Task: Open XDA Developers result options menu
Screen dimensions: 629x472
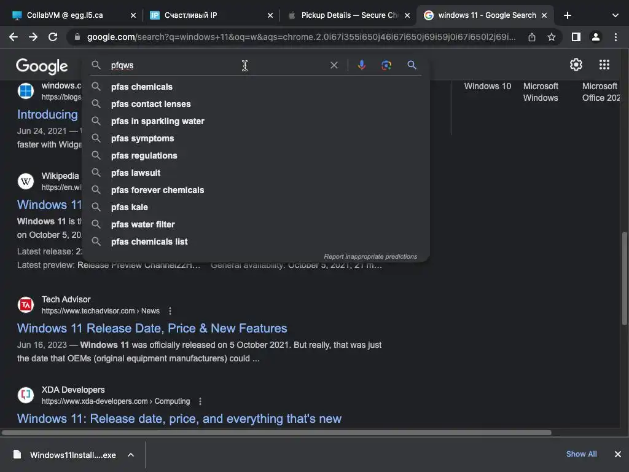Action: [200, 401]
